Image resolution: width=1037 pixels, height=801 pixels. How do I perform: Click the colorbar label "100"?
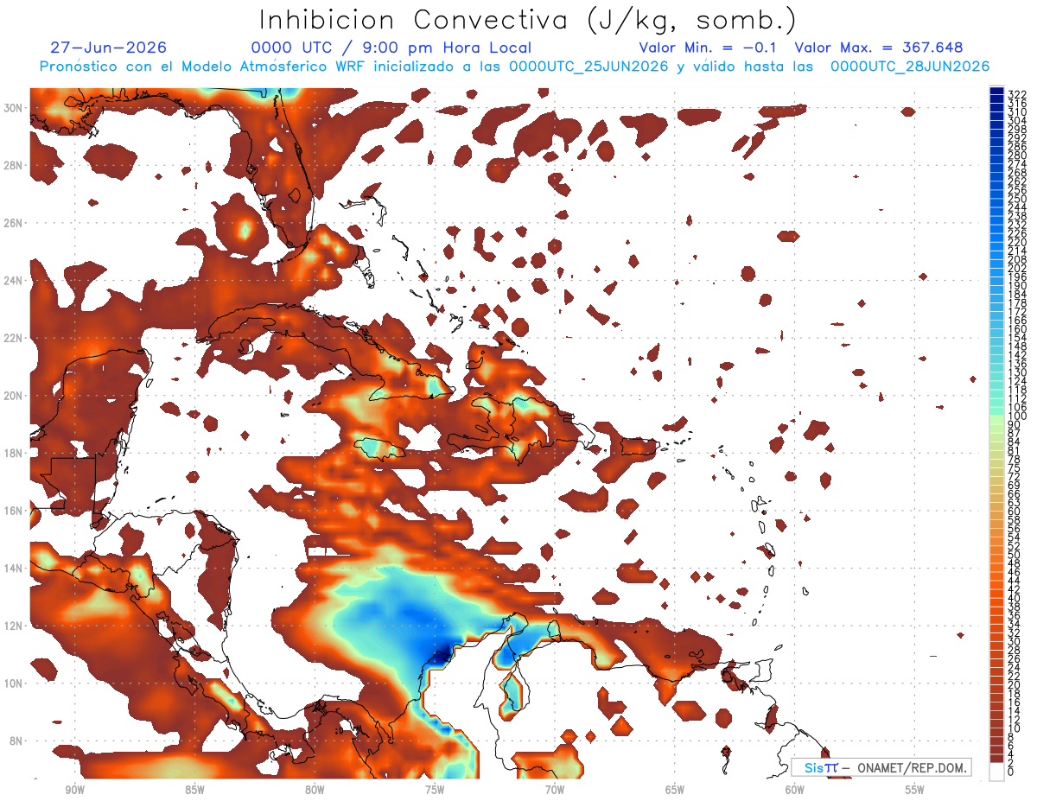(1016, 416)
